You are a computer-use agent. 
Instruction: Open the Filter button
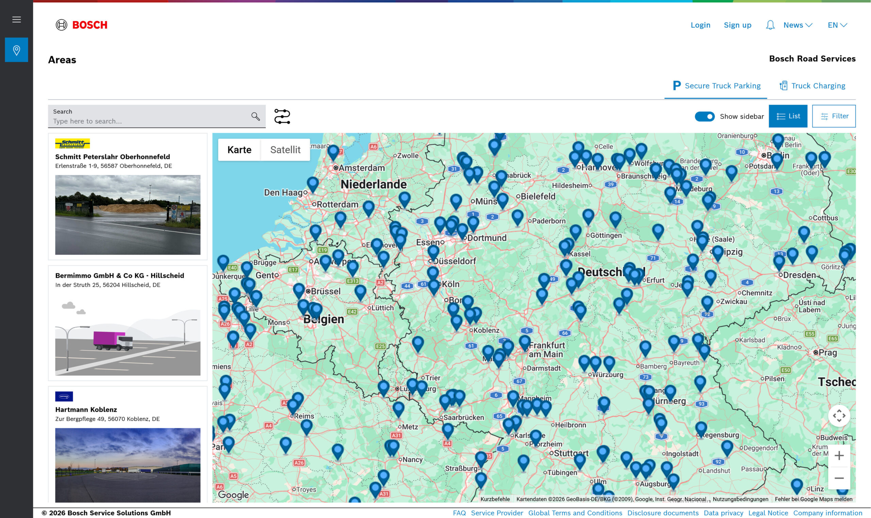tap(834, 116)
